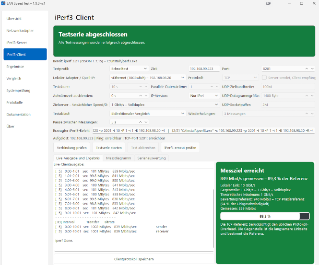Click the UDP-Socketpuffer field
The width and height of the screenshot is (319, 265).
[x=288, y=104]
